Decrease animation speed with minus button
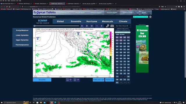Viewport: 186px width, 104px height. [97, 26]
